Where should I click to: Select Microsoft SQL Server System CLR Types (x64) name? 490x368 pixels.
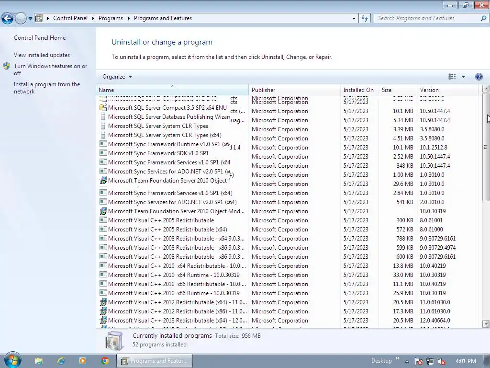pos(165,135)
